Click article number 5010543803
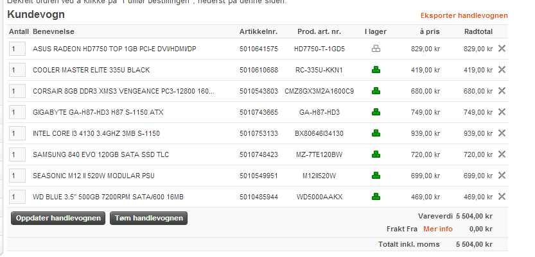The image size is (535, 257). (259, 91)
